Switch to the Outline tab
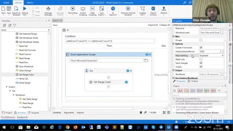 coord(193,81)
